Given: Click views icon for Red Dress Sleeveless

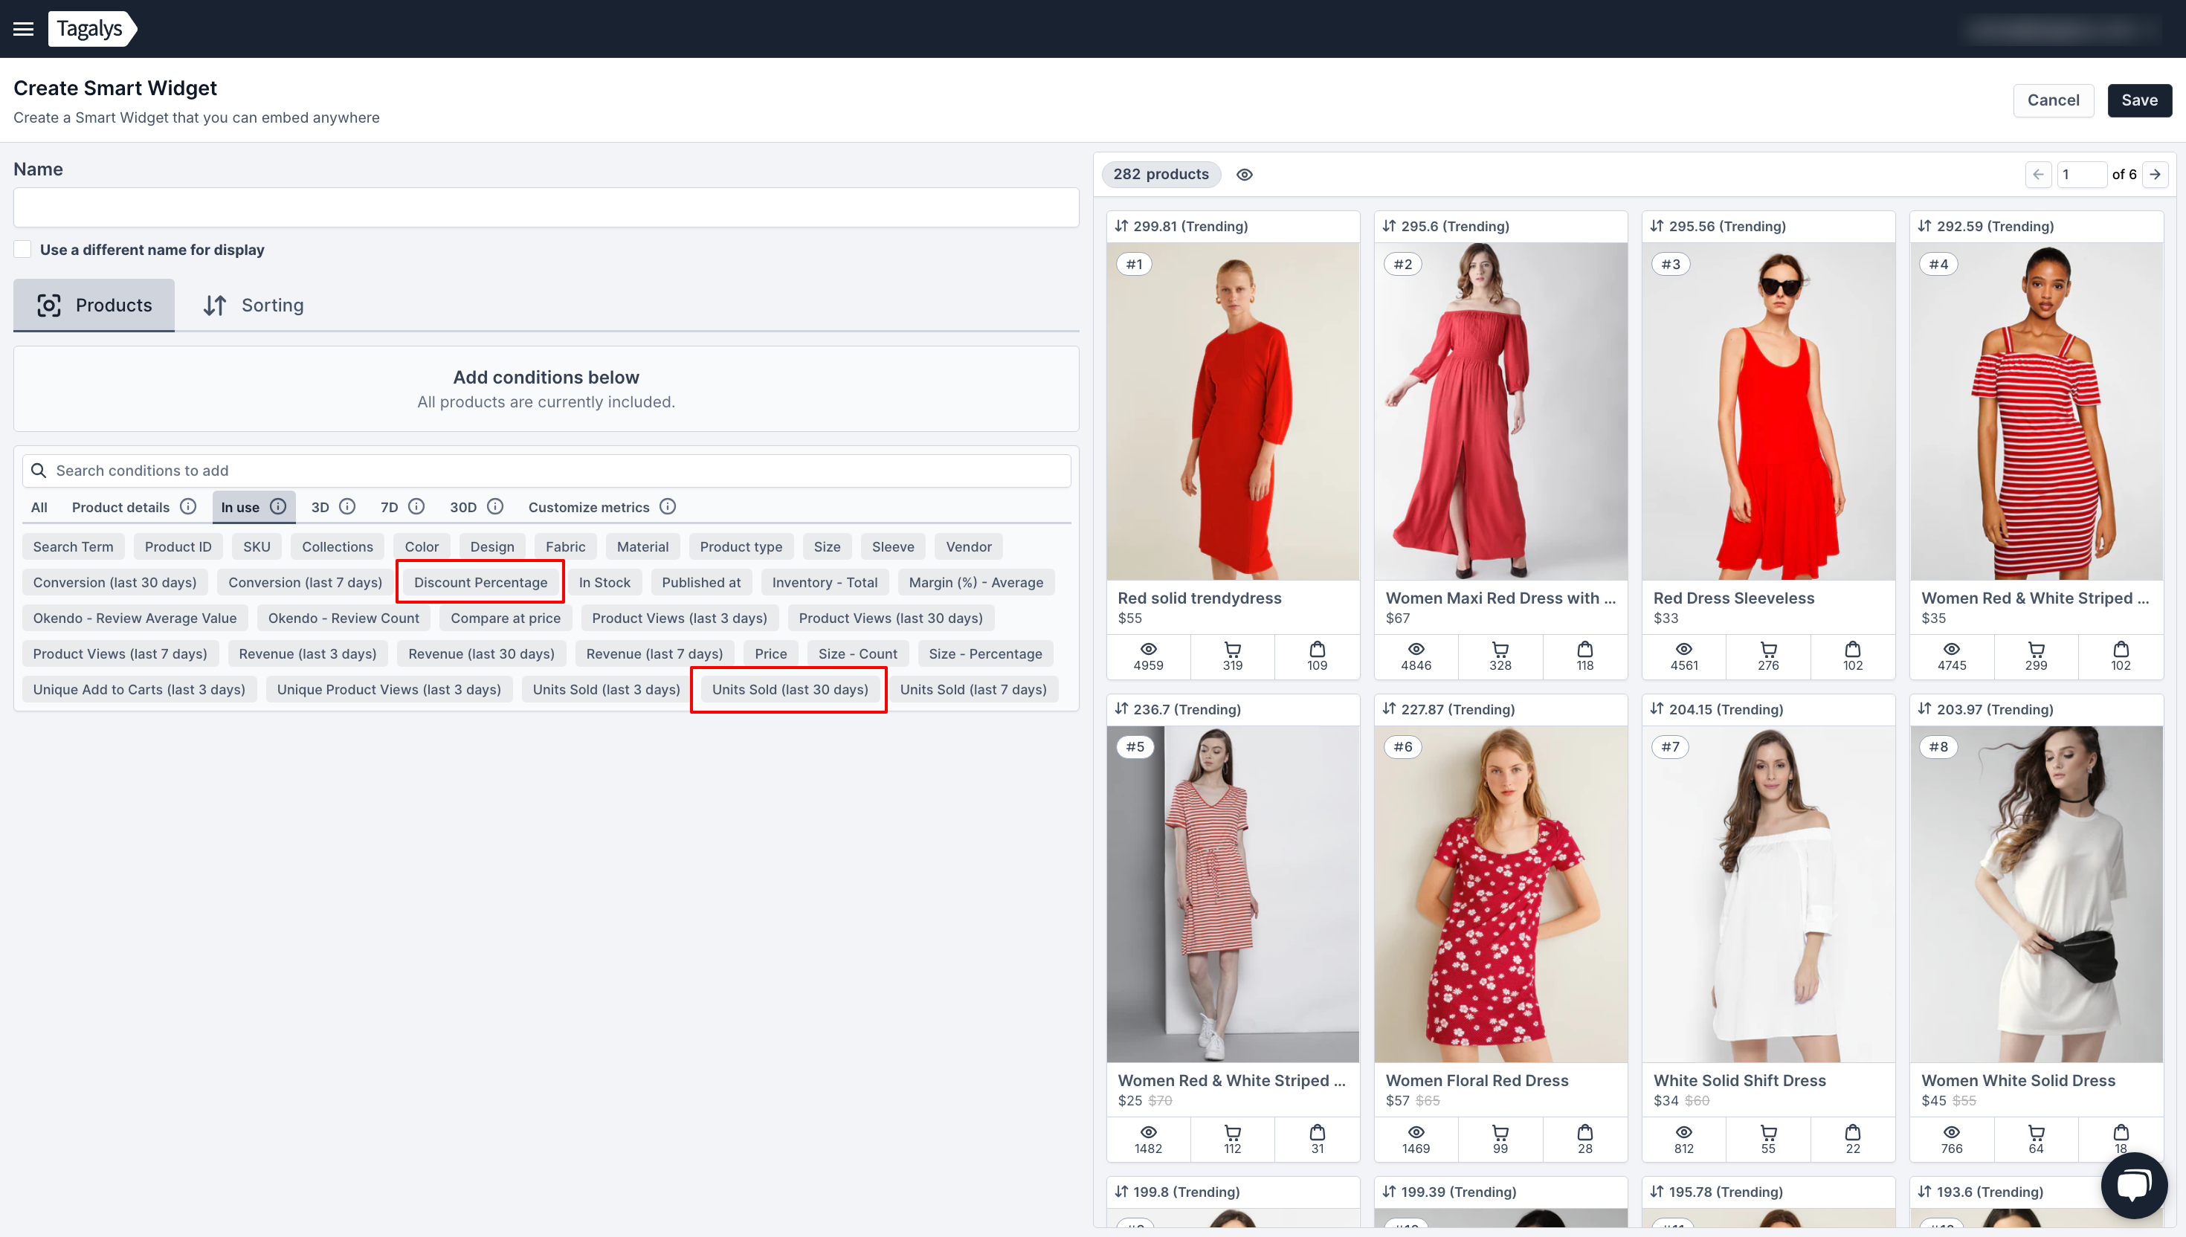Looking at the screenshot, I should (x=1684, y=649).
